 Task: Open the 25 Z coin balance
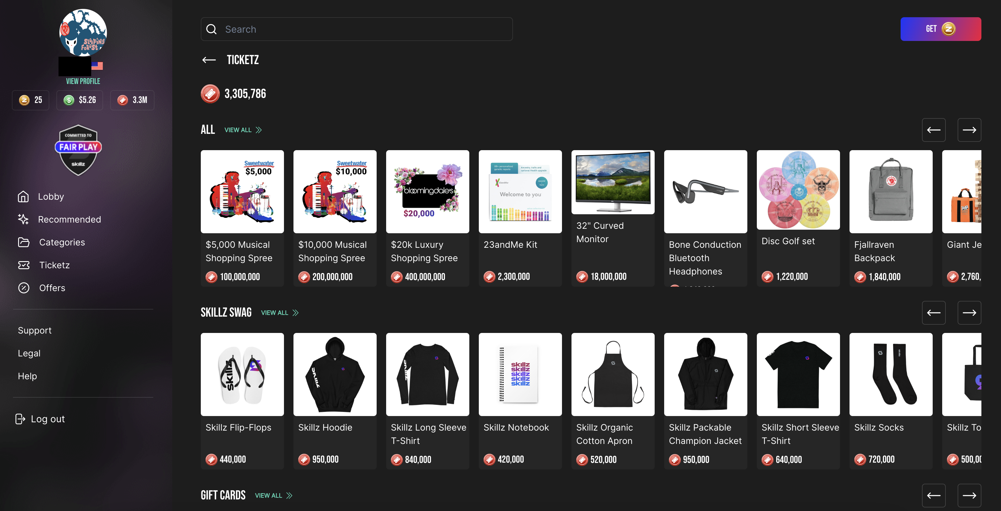click(x=31, y=100)
